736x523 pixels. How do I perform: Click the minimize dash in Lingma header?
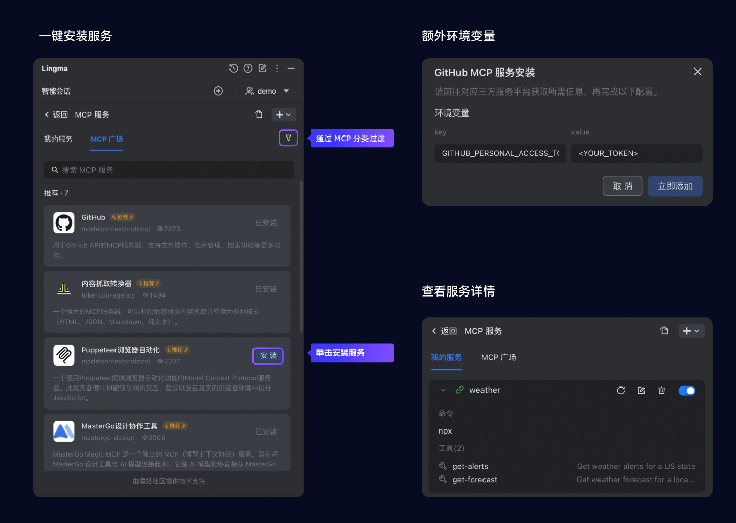tap(291, 68)
